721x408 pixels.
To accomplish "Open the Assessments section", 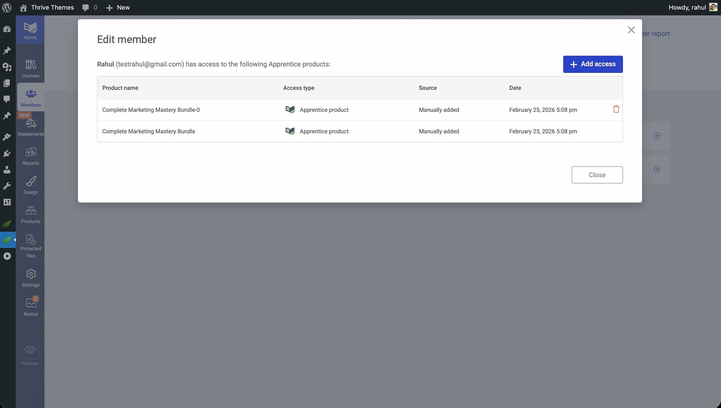I will coord(31,127).
